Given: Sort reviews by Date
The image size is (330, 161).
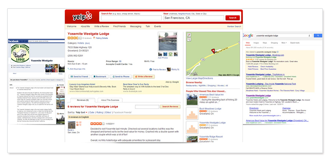Looking at the screenshot, I should point(92,113).
